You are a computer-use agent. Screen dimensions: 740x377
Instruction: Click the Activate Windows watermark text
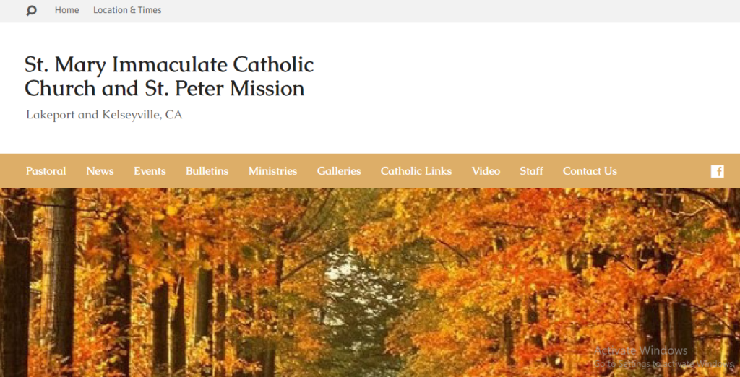[640, 350]
